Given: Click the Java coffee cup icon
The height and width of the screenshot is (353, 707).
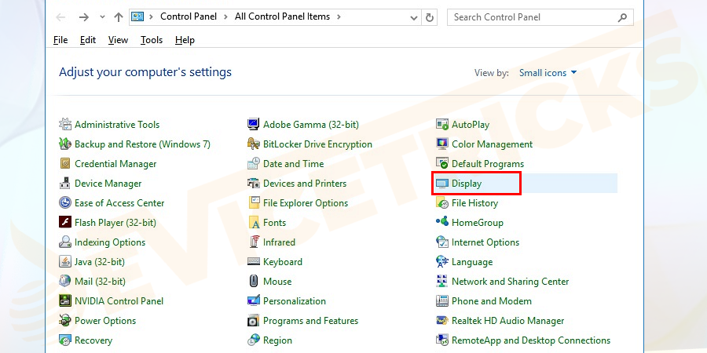Looking at the screenshot, I should click(x=66, y=262).
